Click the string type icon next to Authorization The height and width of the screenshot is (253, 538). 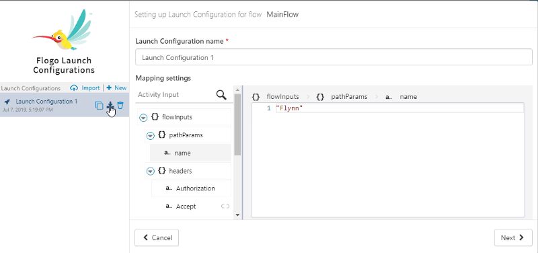pyautogui.click(x=169, y=188)
